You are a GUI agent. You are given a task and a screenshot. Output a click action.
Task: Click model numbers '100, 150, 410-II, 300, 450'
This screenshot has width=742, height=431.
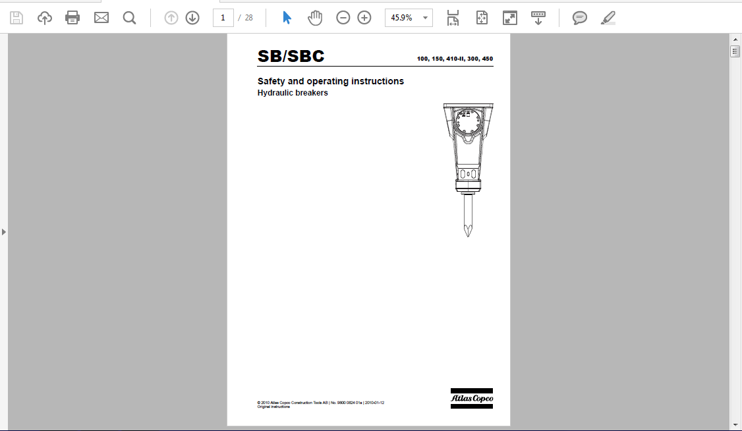(x=455, y=59)
